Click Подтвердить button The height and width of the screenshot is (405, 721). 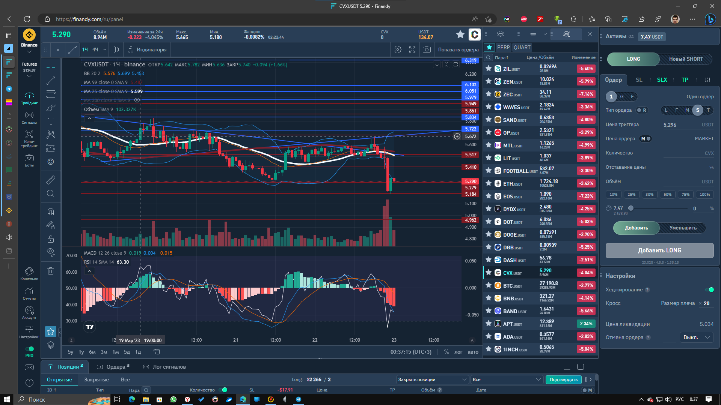563,379
